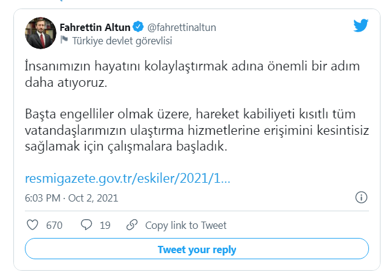
Task: Click the government official flag icon
Action: 64,41
